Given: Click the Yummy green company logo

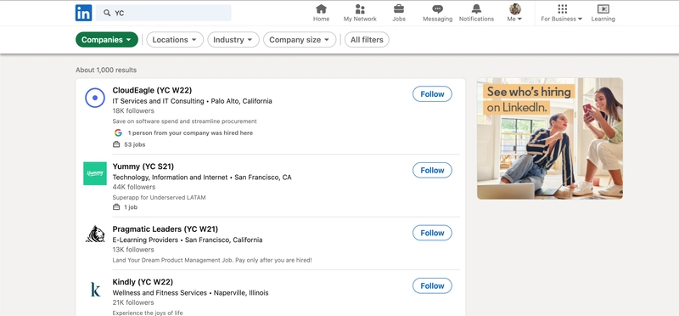Looking at the screenshot, I should coord(95,173).
